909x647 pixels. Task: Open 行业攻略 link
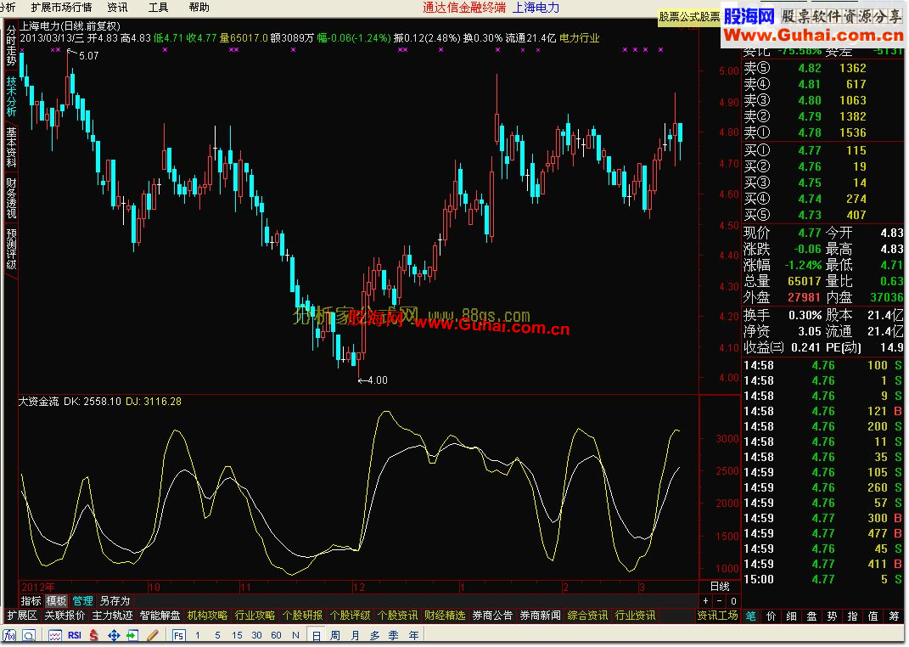[255, 616]
